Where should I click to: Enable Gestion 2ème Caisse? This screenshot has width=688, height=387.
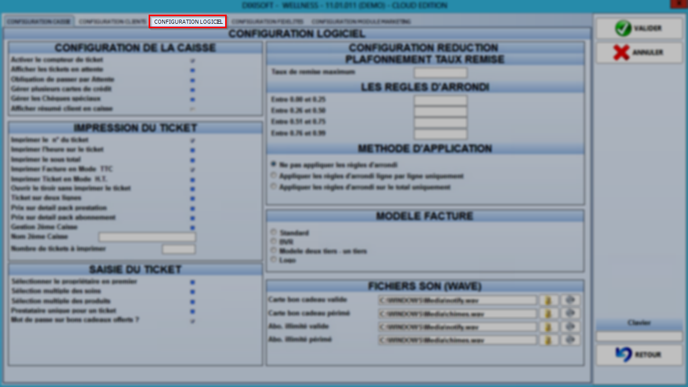tap(192, 228)
